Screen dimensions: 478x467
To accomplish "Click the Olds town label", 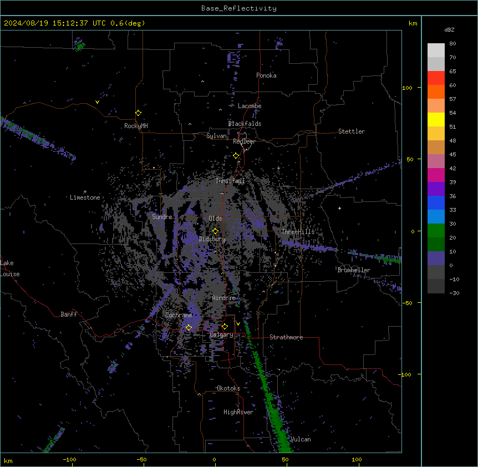I will tap(215, 219).
